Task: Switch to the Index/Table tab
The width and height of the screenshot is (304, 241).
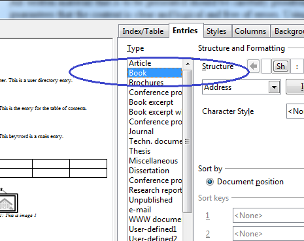Action: (x=143, y=31)
